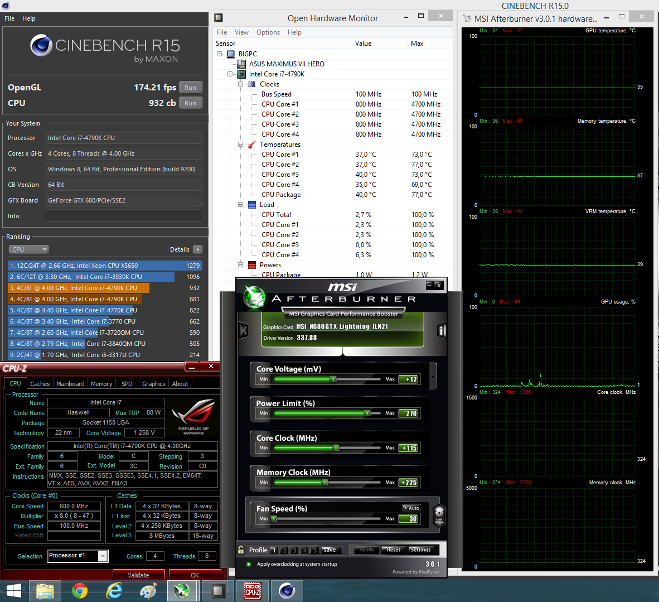659x602 pixels.
Task: Open the View menu in Open Hardware Monitor
Action: tap(241, 32)
